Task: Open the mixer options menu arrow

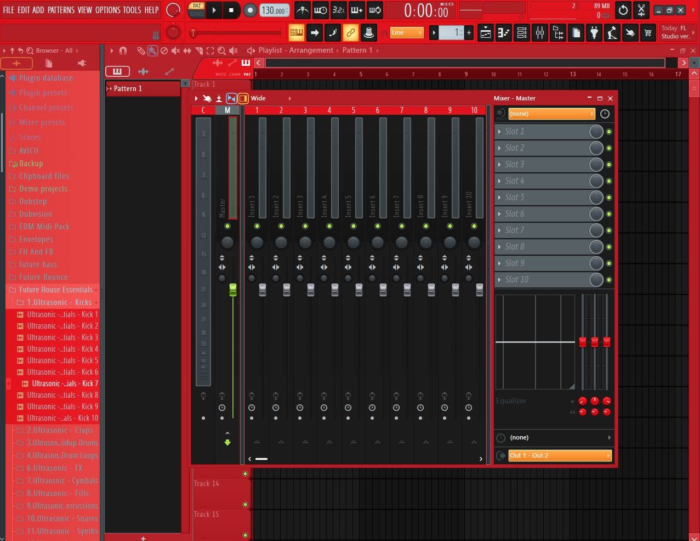Action: [x=196, y=98]
